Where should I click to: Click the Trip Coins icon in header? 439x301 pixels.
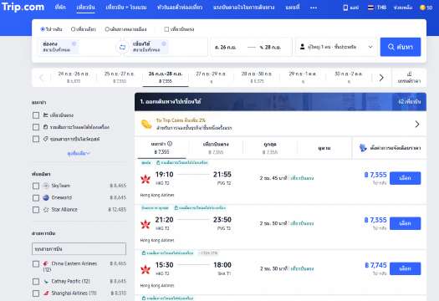[423, 8]
